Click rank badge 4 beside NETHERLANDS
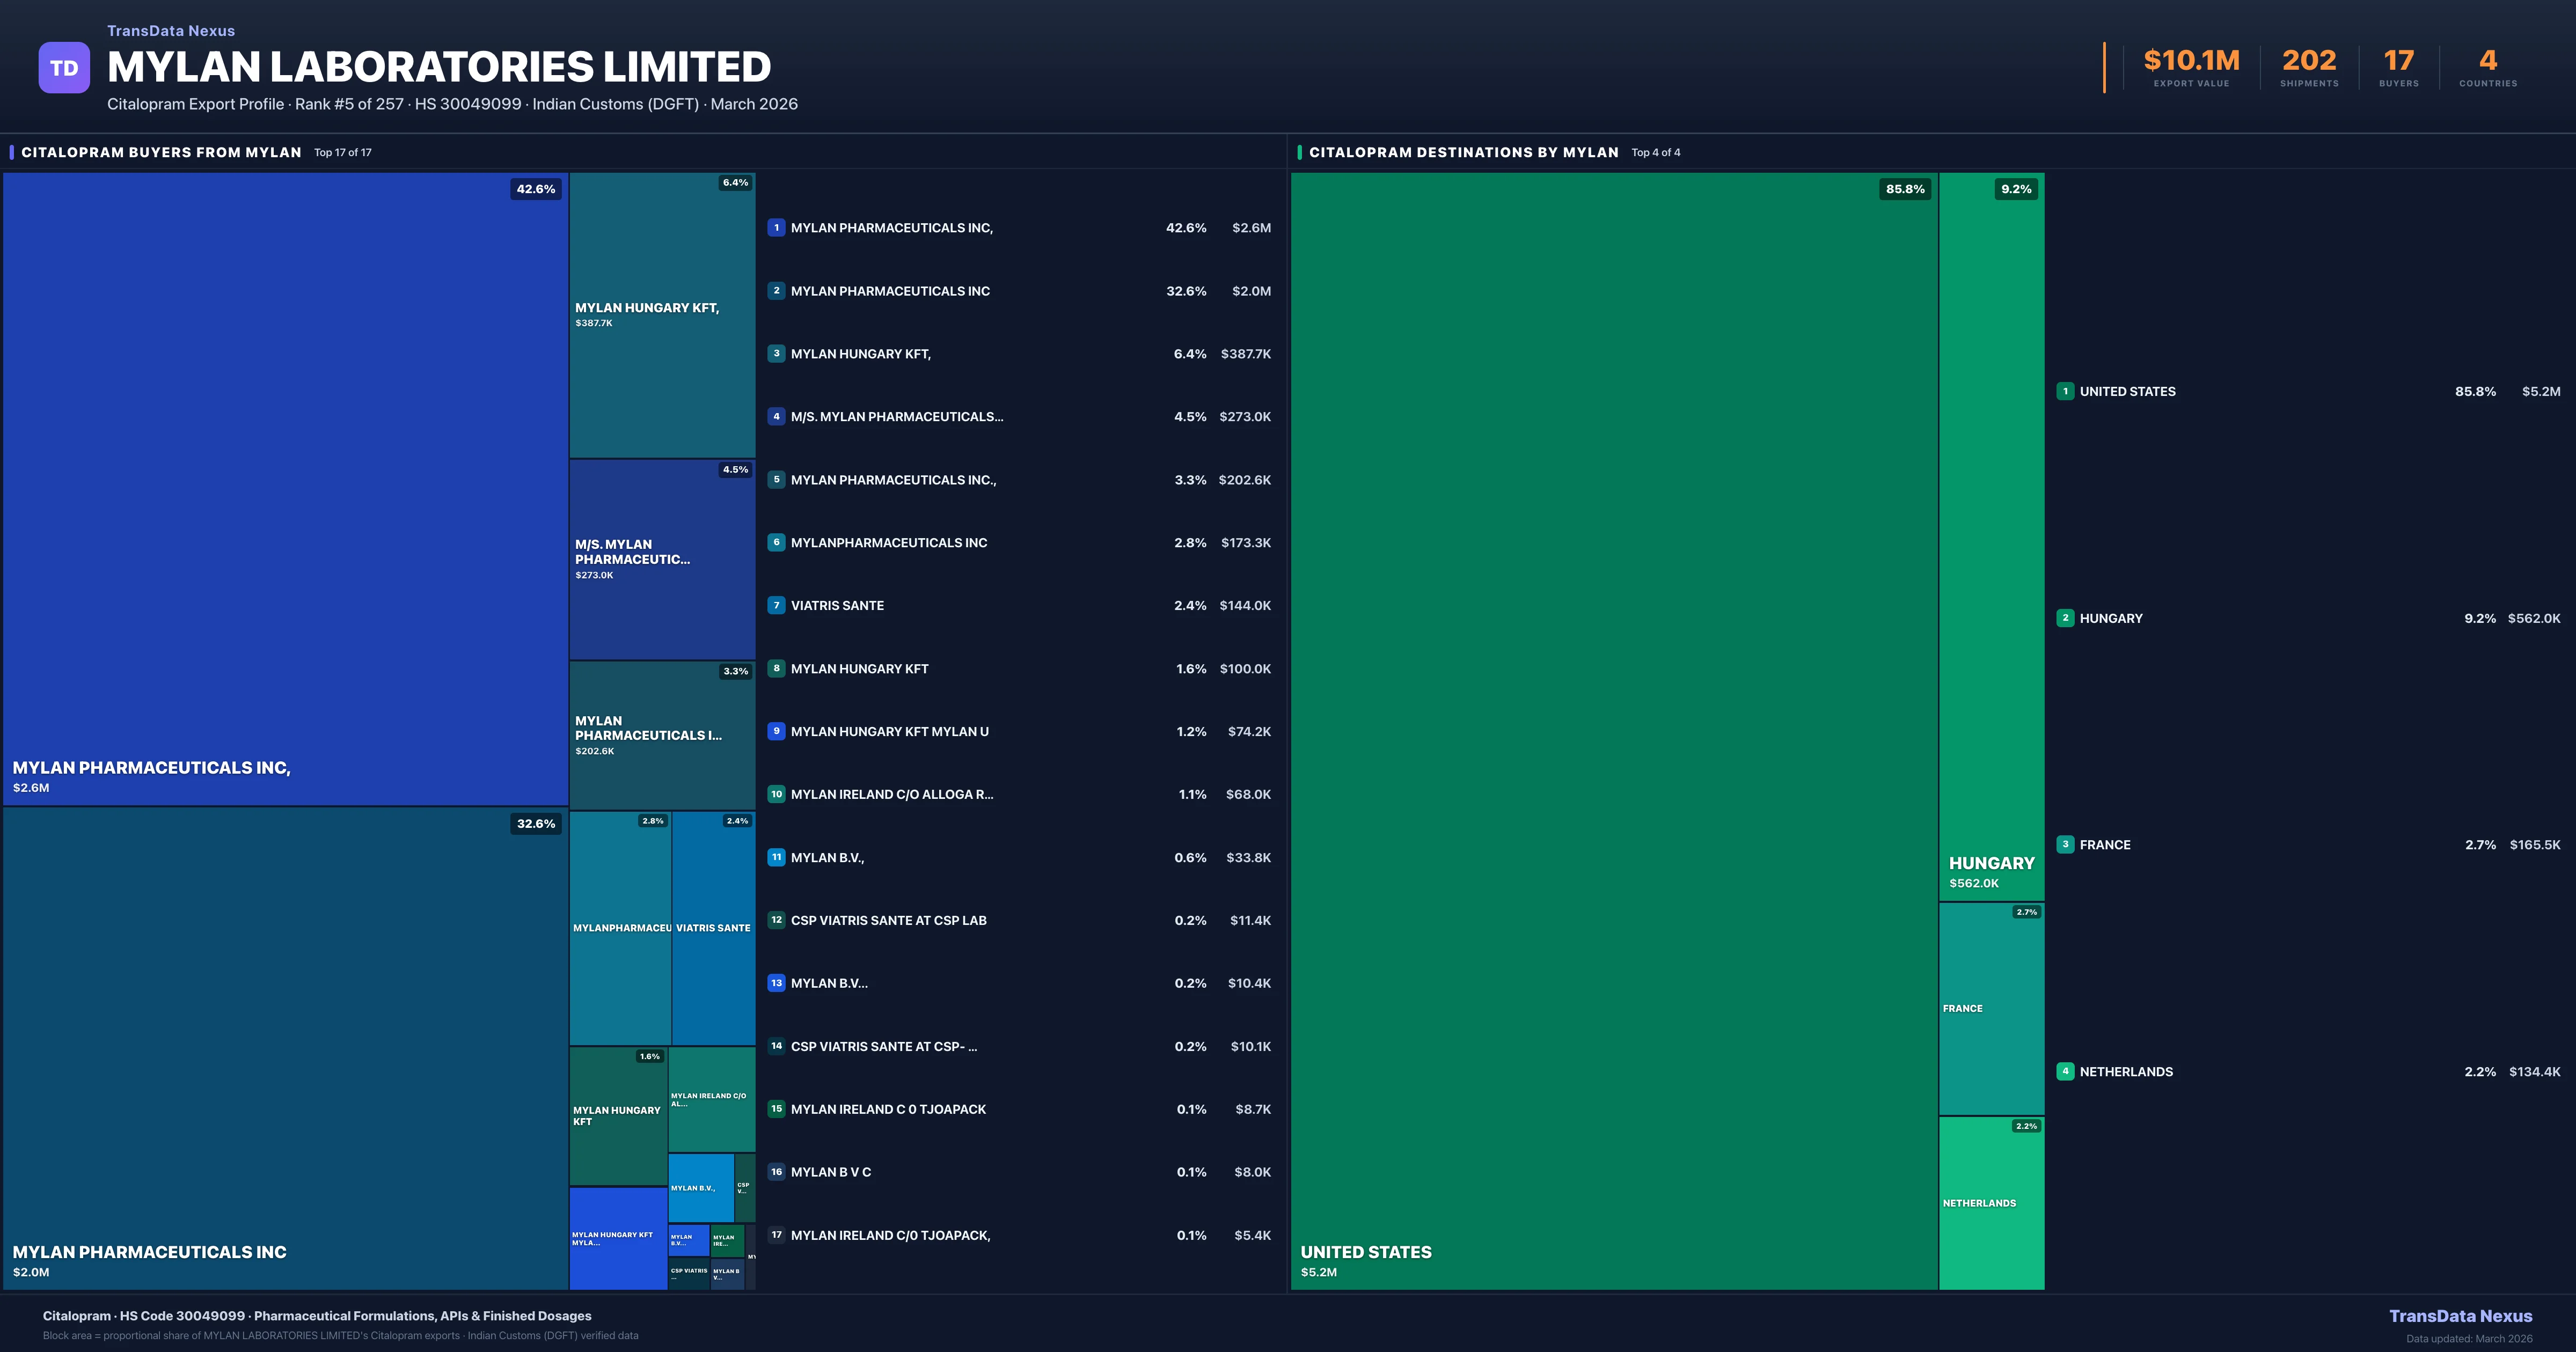Image resolution: width=2576 pixels, height=1352 pixels. (x=2065, y=1071)
